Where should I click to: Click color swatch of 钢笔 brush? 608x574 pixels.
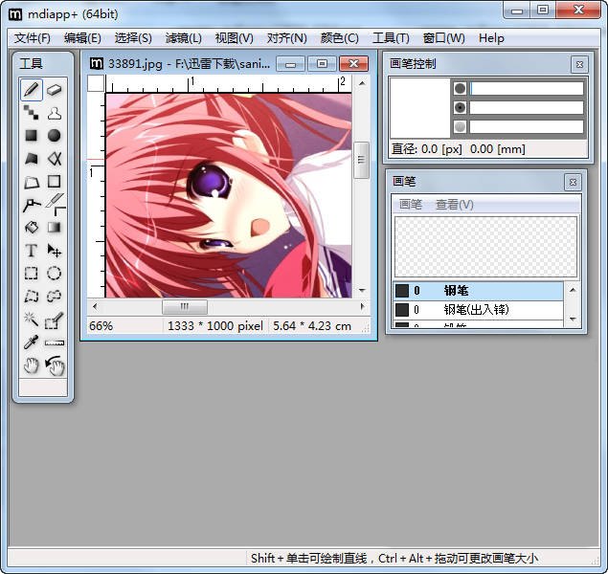[402, 291]
